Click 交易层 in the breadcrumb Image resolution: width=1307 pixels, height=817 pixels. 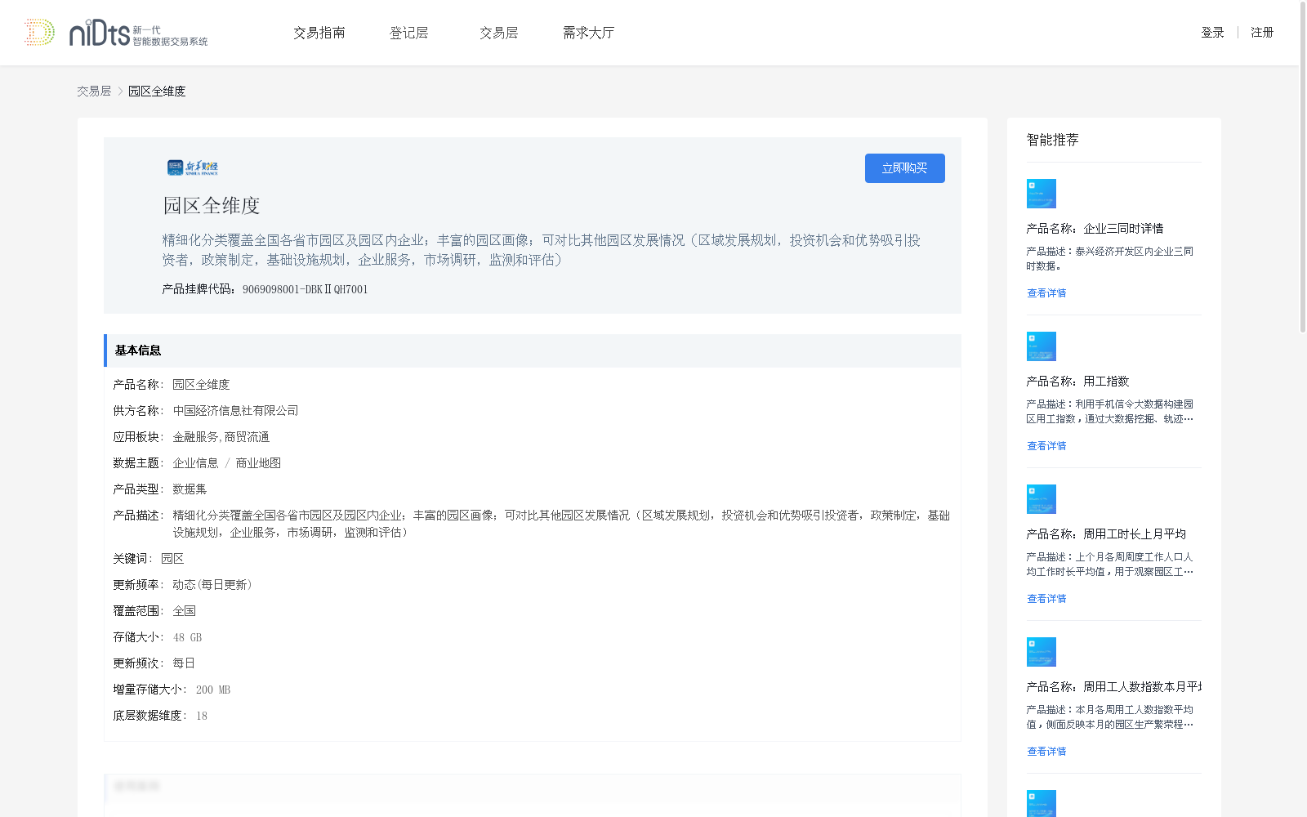tap(94, 92)
